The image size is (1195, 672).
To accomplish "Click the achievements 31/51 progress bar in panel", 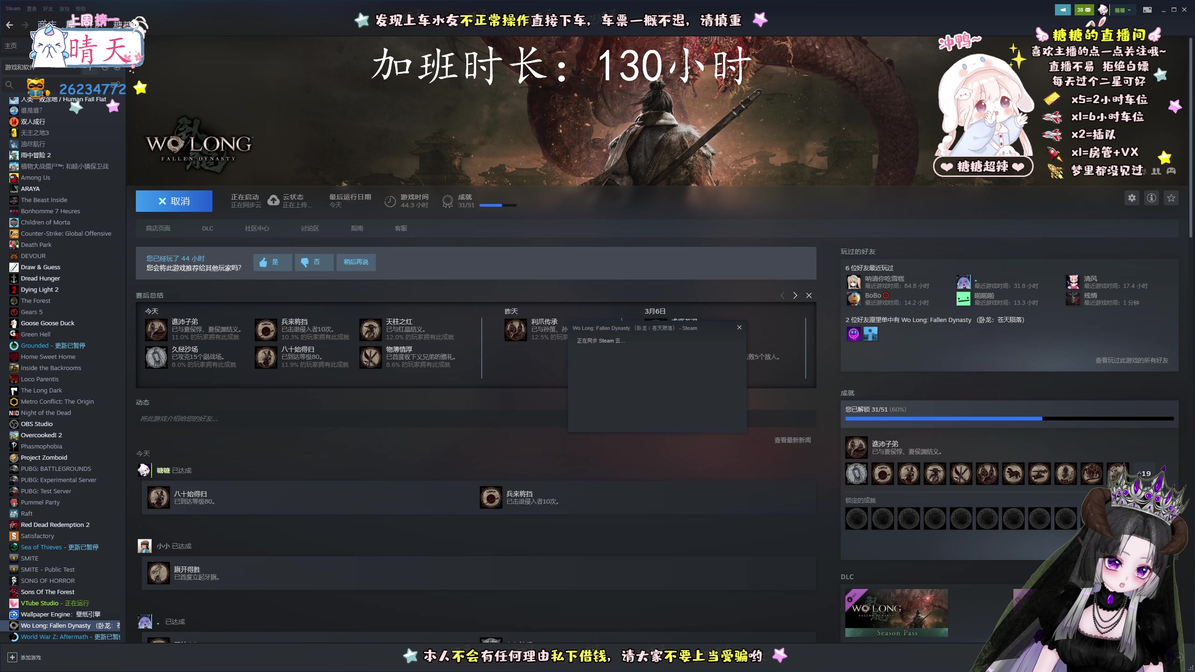I will [1009, 419].
